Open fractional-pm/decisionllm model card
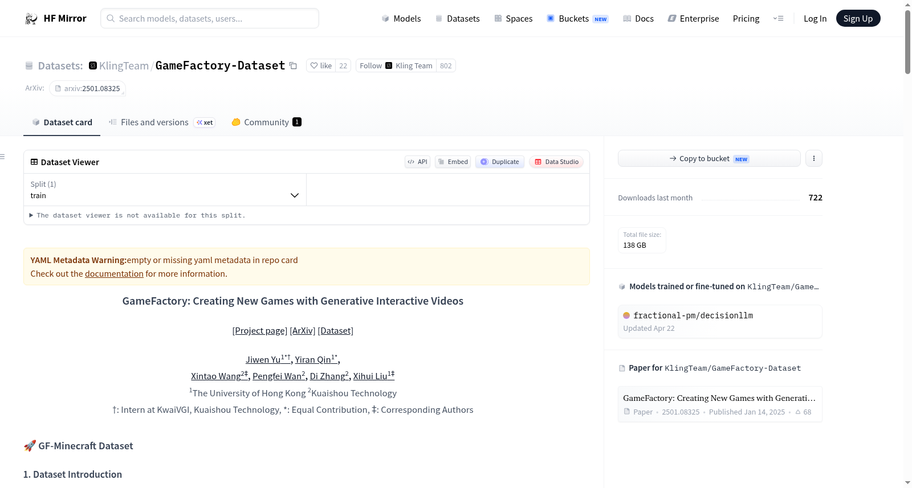The width and height of the screenshot is (912, 488). [x=720, y=322]
